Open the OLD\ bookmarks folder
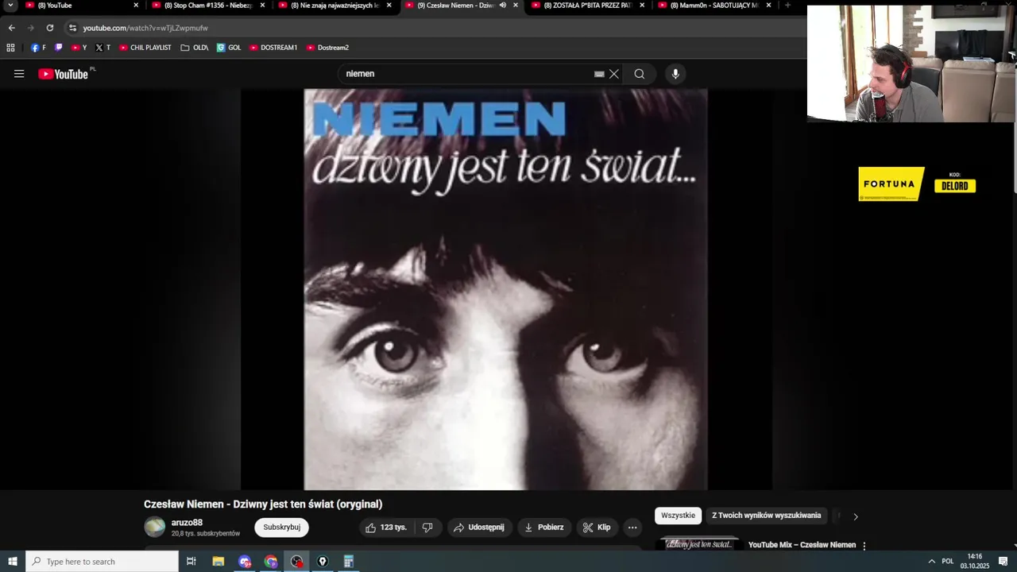Viewport: 1017px width, 572px height. pyautogui.click(x=195, y=48)
